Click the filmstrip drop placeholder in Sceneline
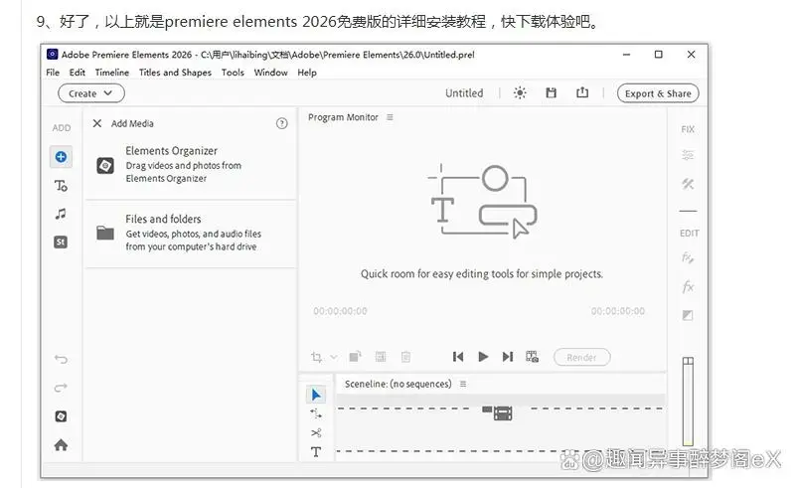Screen dimensions: 797x488 tap(497, 412)
